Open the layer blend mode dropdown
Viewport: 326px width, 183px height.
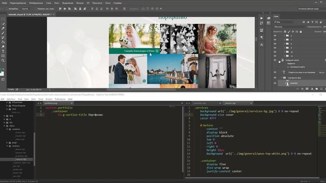[290, 27]
